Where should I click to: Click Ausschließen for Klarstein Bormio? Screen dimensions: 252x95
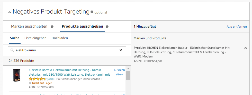coord(119,72)
